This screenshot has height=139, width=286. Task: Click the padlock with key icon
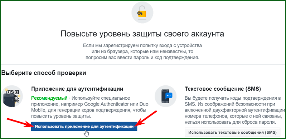pyautogui.click(x=142, y=13)
